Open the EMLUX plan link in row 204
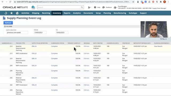The image size is (171, 96). (34, 85)
